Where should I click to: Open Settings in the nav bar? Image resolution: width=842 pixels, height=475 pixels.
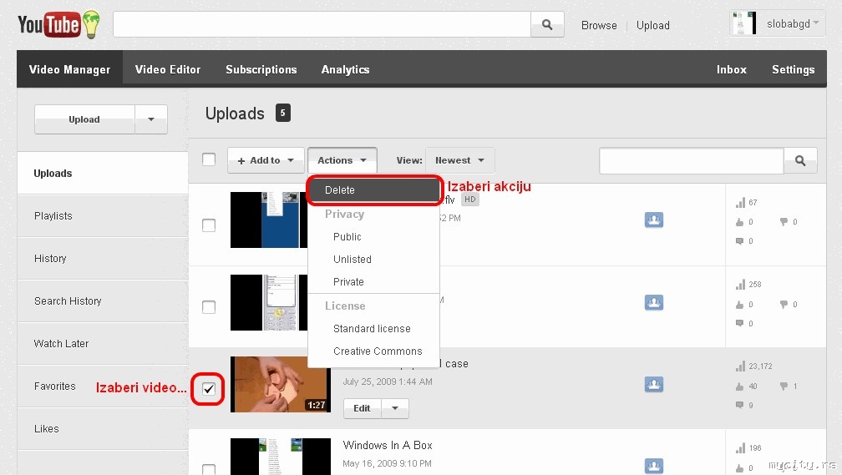[x=794, y=69]
